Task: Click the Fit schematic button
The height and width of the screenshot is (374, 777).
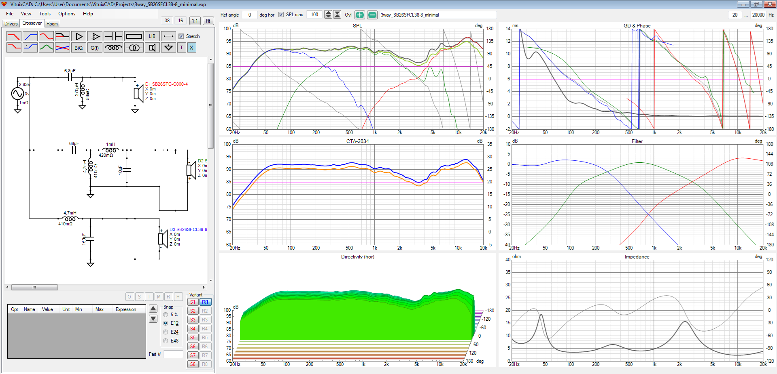Action: [208, 21]
